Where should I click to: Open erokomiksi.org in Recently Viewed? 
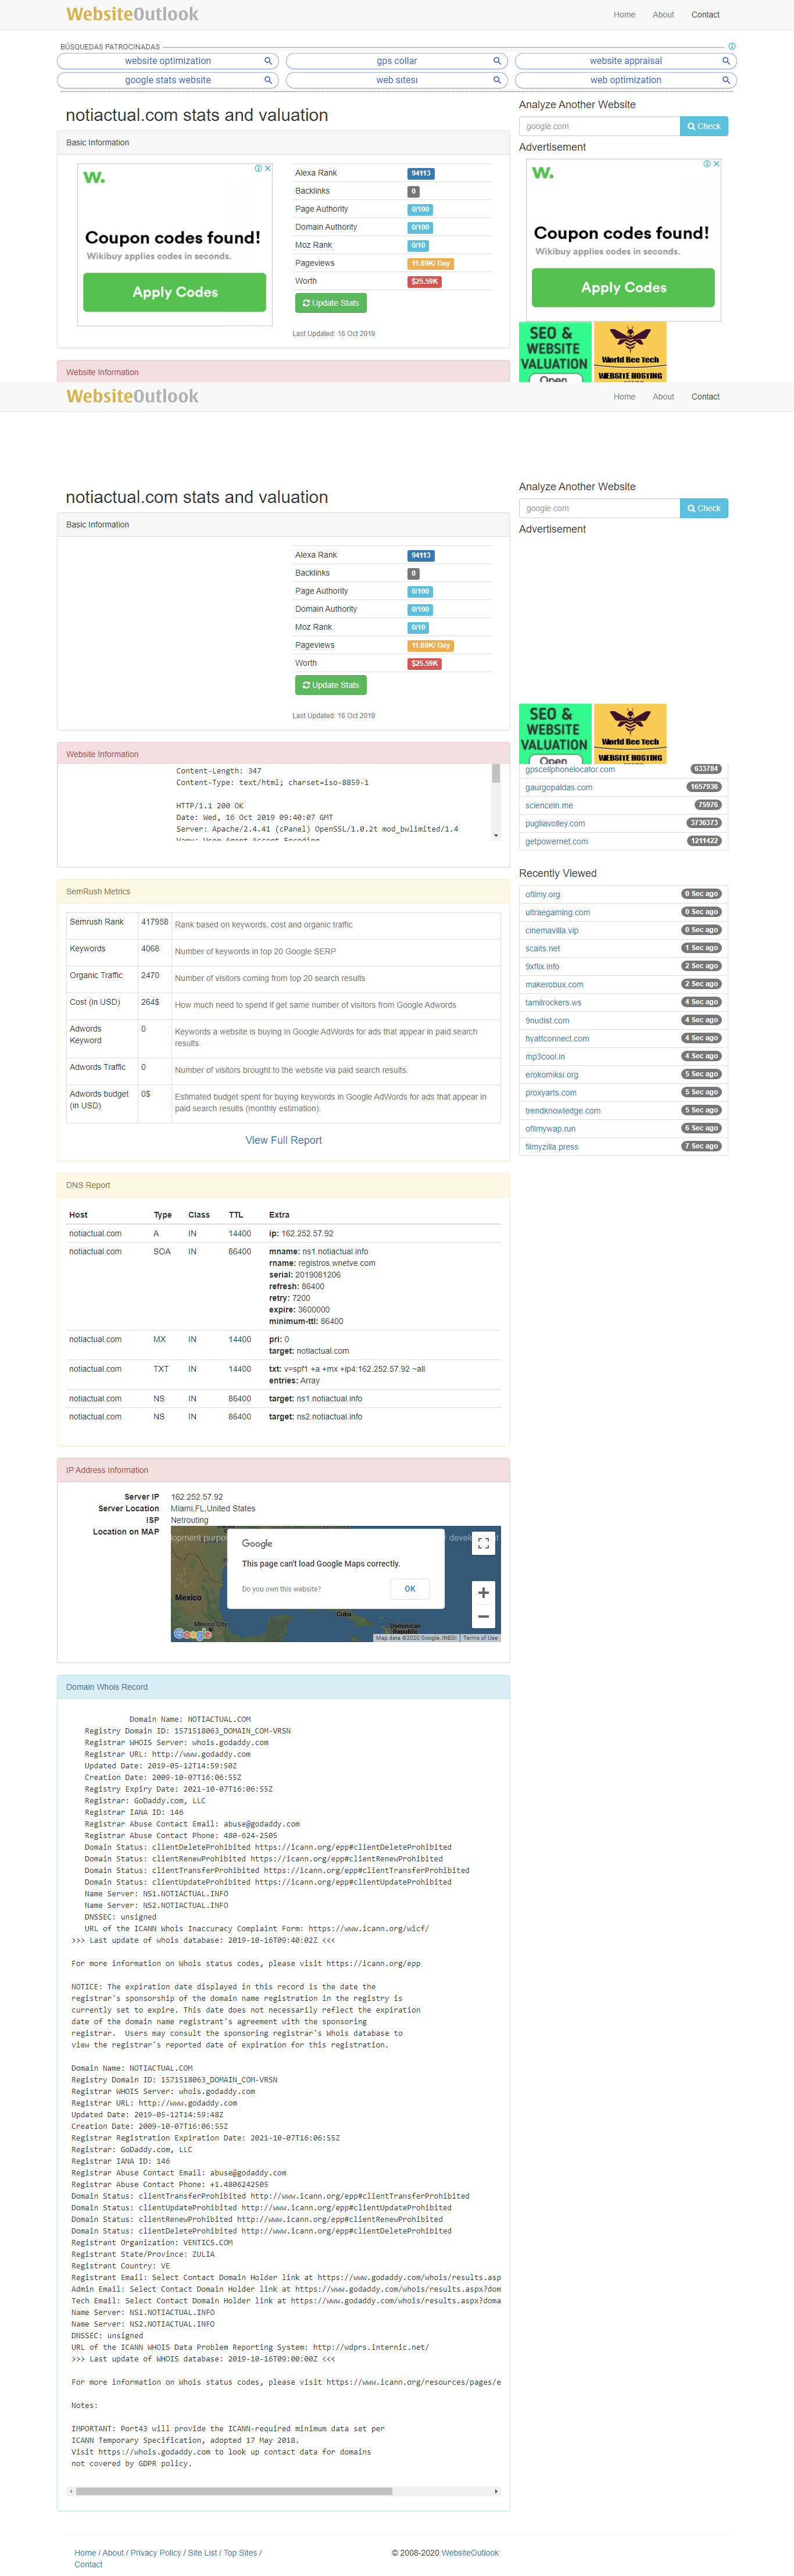click(x=552, y=1074)
